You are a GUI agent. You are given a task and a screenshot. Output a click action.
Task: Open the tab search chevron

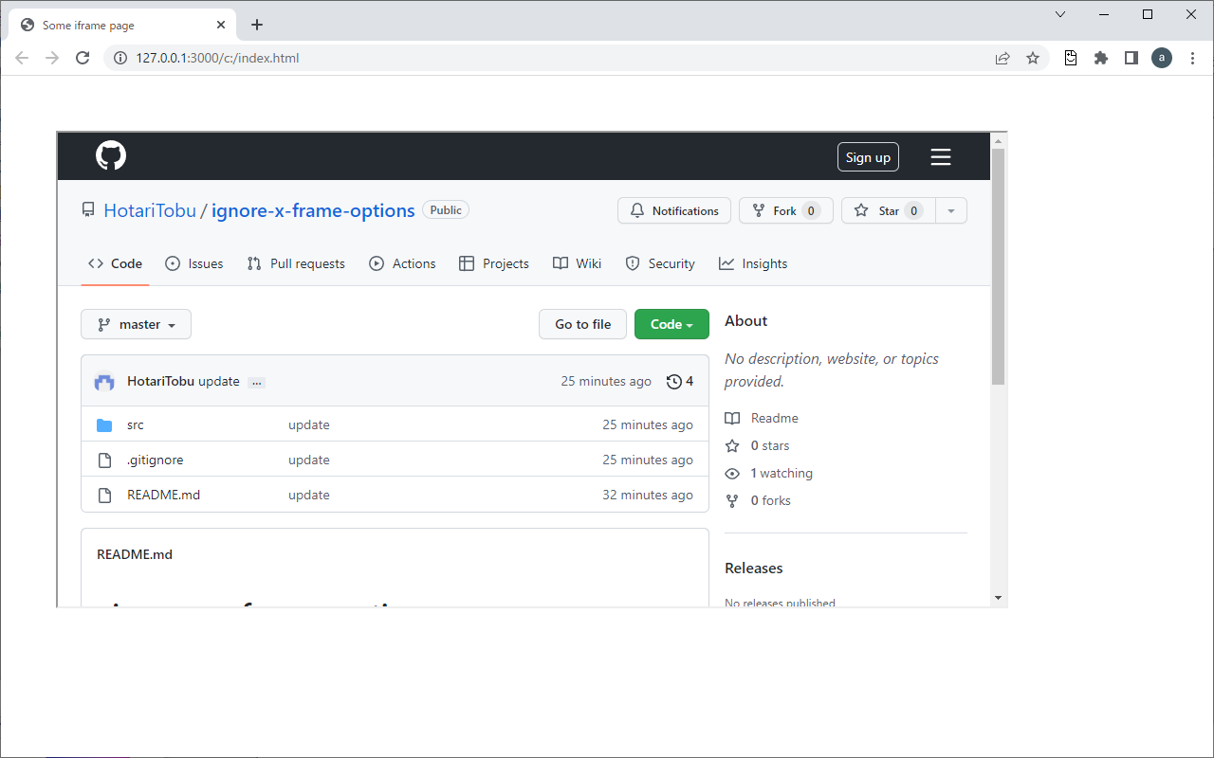(x=1060, y=14)
